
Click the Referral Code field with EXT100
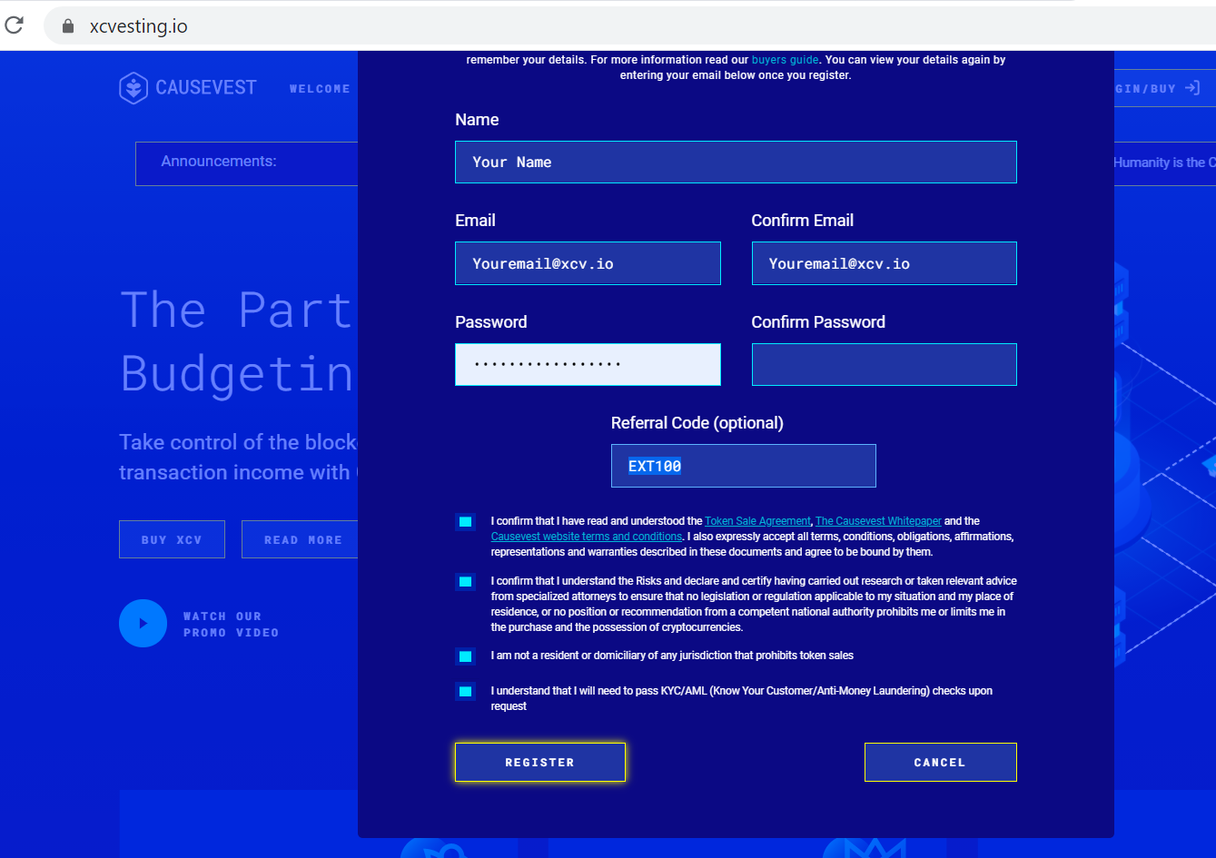[744, 466]
